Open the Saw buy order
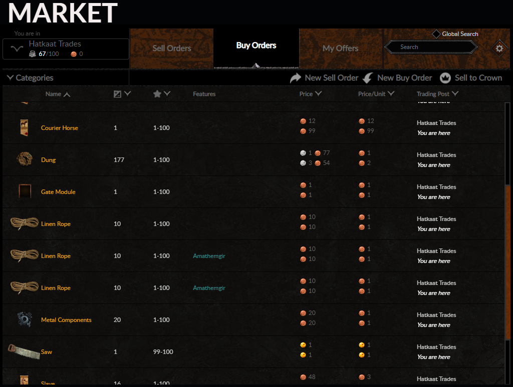 [x=253, y=351]
